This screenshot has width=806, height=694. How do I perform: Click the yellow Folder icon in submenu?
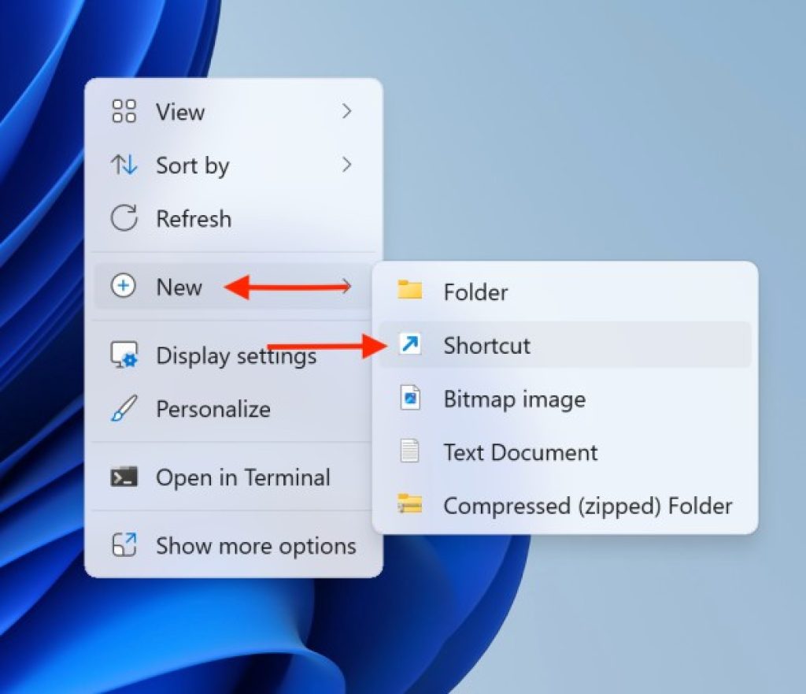(x=411, y=291)
